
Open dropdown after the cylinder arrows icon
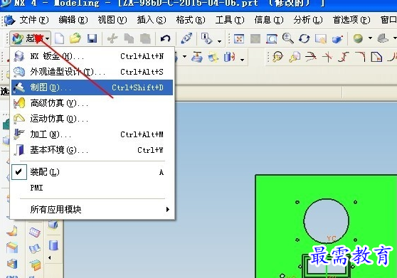(243, 60)
